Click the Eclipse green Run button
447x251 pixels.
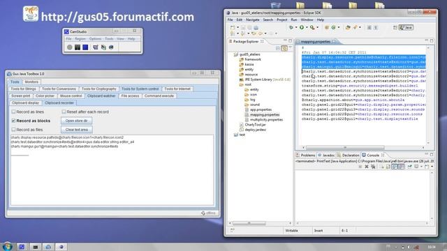(302, 27)
